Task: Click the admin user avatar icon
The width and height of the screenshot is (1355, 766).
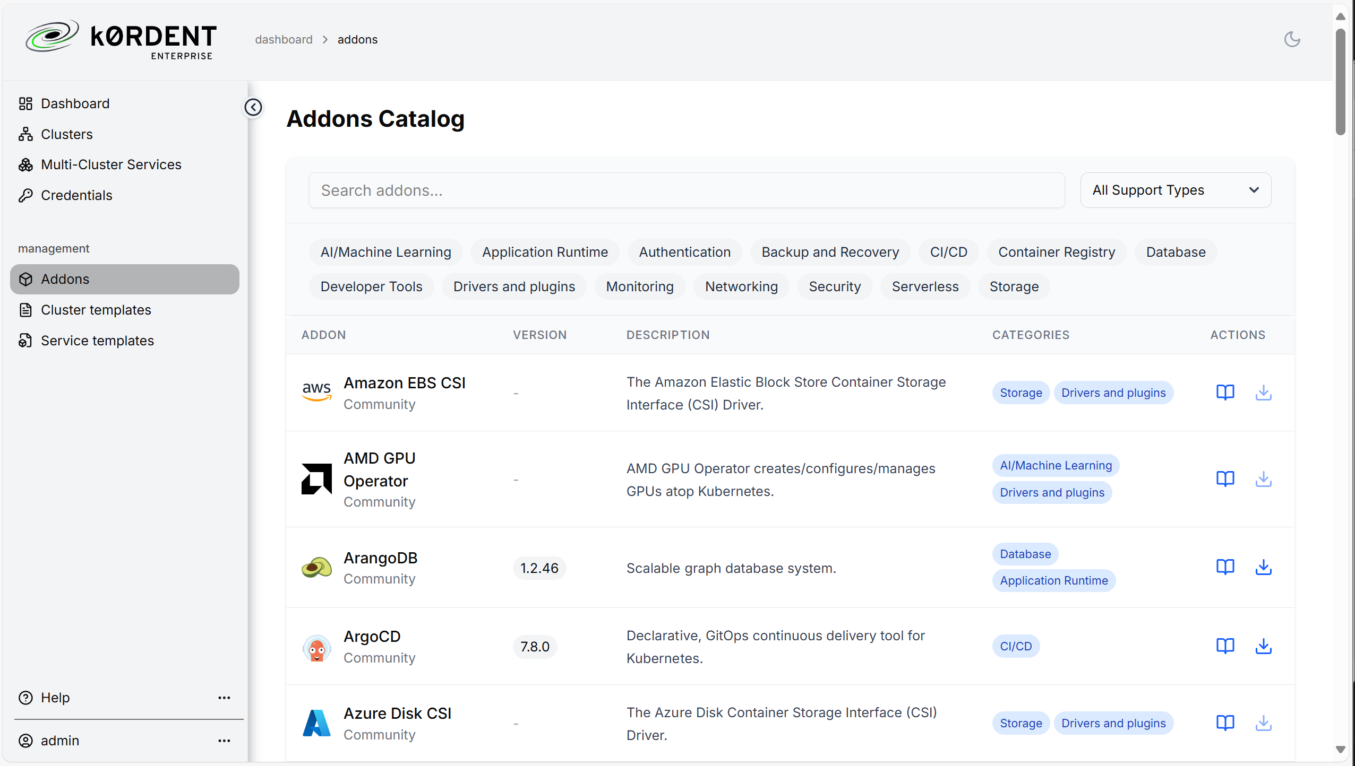Action: [25, 741]
